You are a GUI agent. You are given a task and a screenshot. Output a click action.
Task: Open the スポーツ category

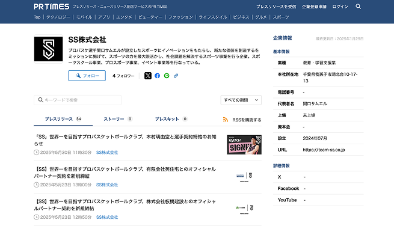tap(281, 17)
